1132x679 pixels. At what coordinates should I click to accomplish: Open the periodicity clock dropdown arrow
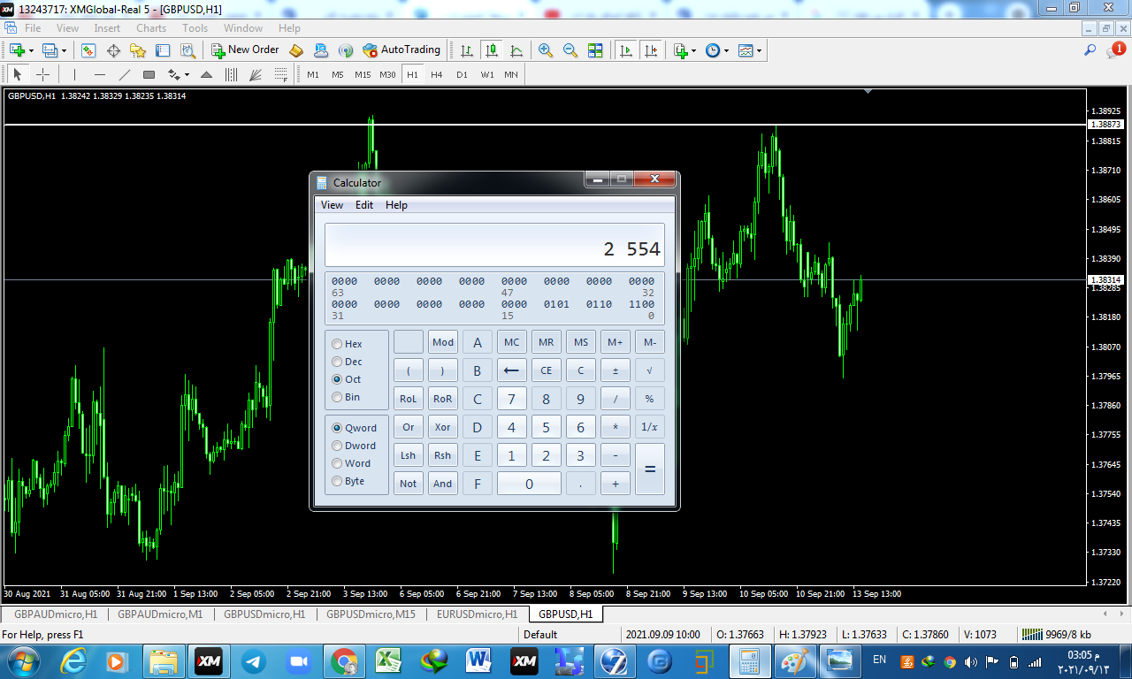726,51
